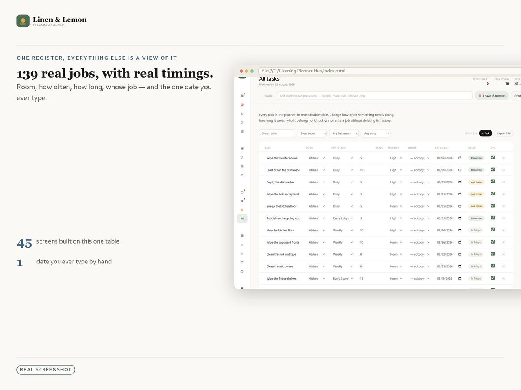Click the circular refresh arrow sidebar icon
The image size is (521, 390).
pyautogui.click(x=242, y=114)
